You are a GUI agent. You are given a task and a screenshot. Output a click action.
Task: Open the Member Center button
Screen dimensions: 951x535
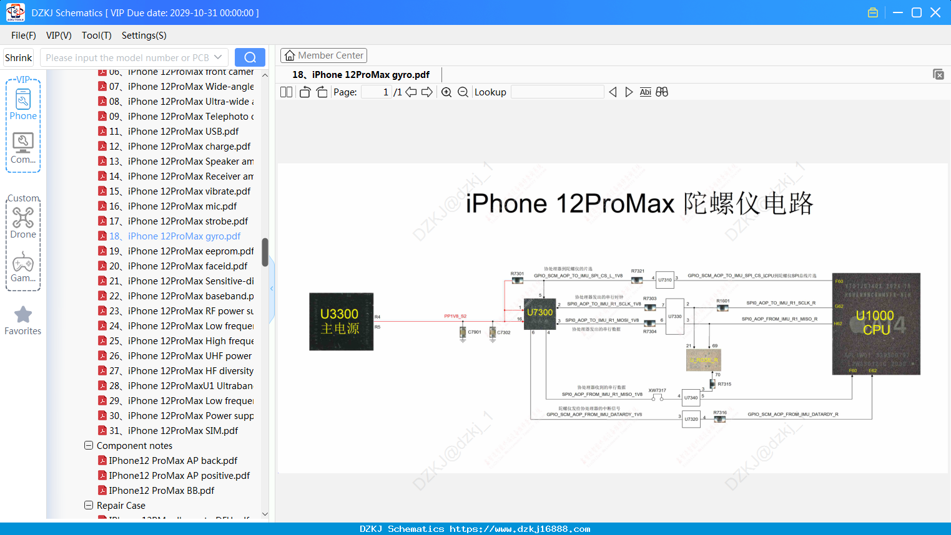[323, 55]
